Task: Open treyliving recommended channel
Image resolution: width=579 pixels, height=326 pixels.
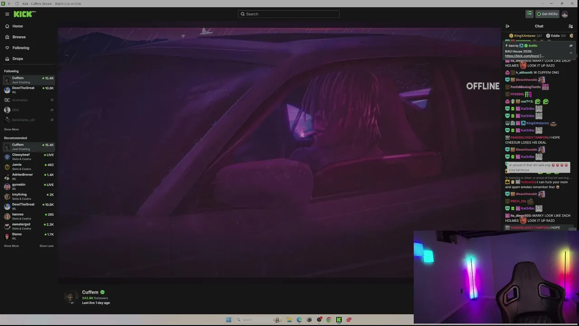Action: pyautogui.click(x=29, y=197)
